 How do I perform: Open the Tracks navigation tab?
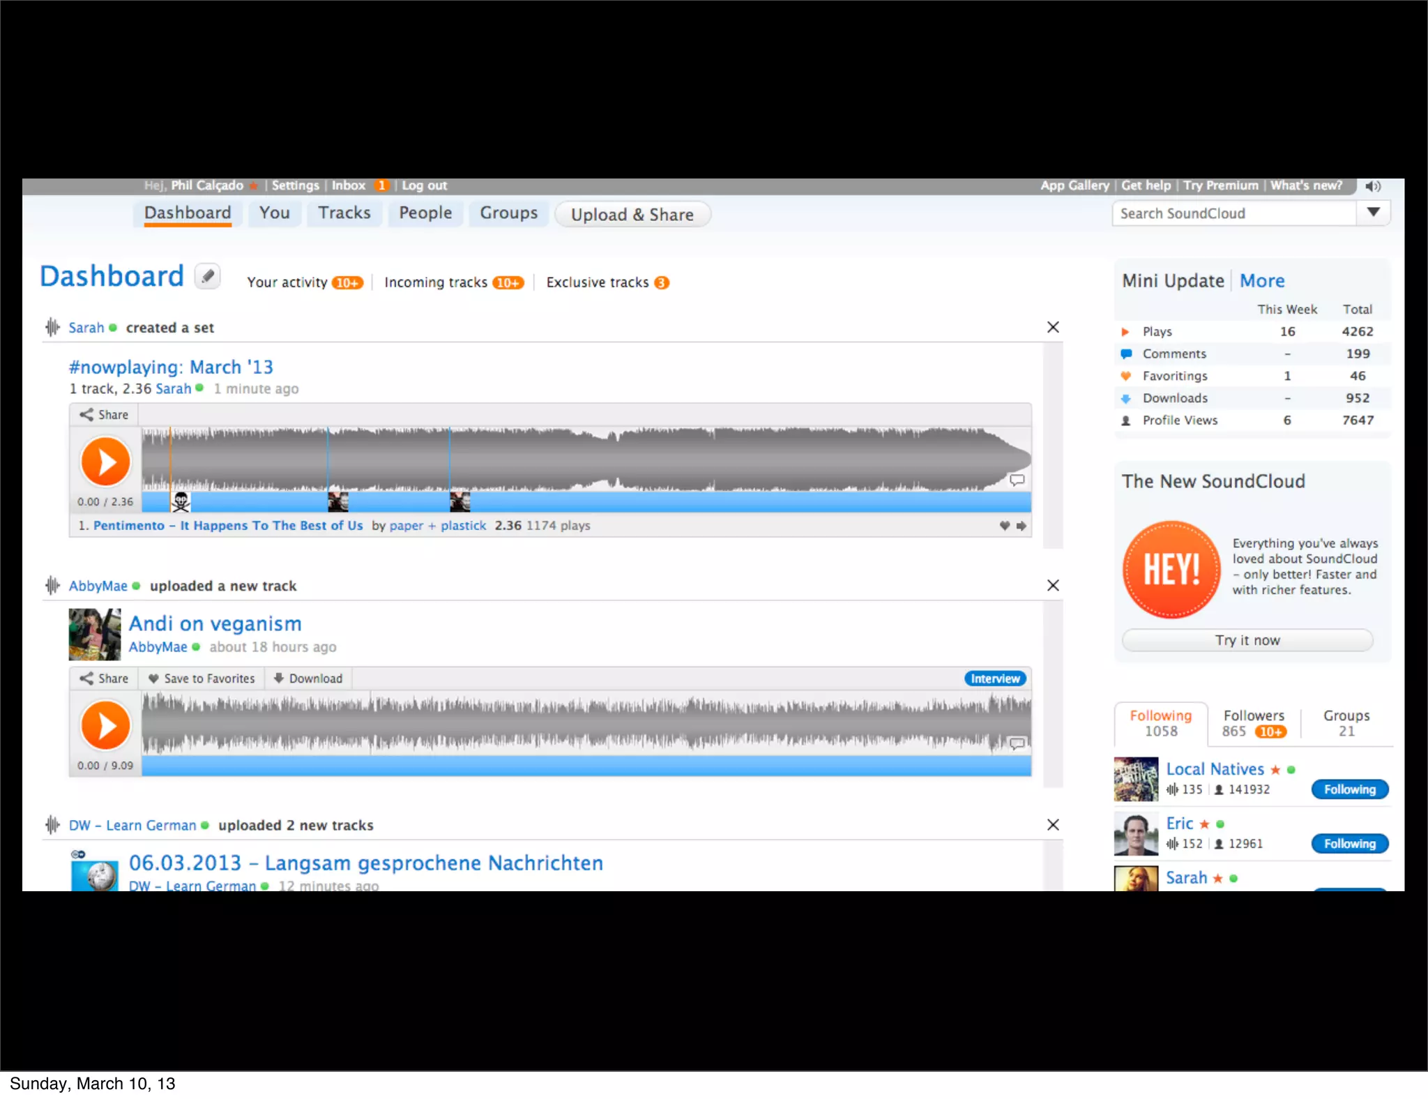344,213
